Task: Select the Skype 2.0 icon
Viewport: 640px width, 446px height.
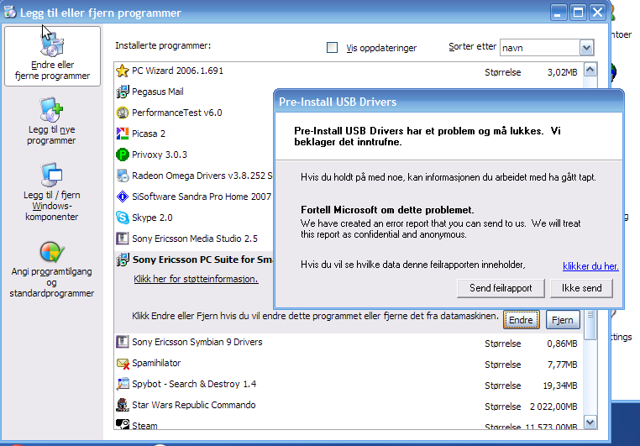Action: pyautogui.click(x=123, y=218)
